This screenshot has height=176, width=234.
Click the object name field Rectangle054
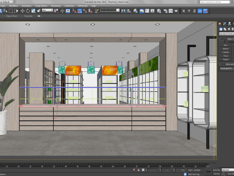click(227, 68)
